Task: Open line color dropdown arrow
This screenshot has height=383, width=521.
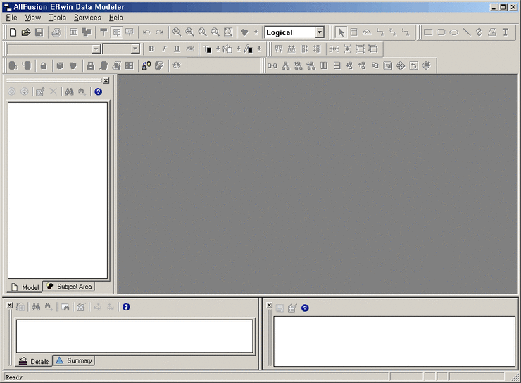Action: point(259,49)
